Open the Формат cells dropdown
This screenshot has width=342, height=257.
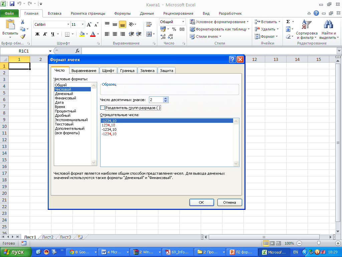266,36
